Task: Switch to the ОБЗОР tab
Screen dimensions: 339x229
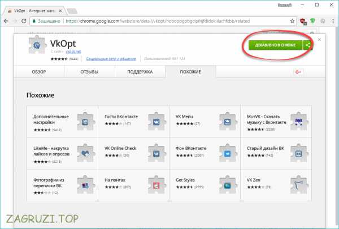Action: click(x=39, y=72)
